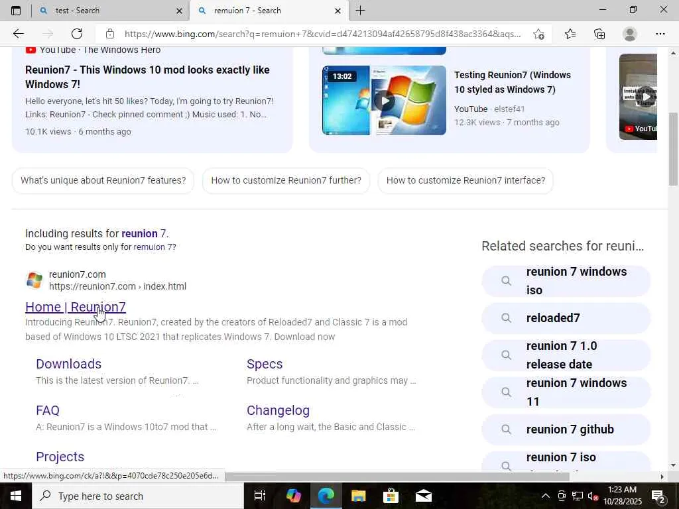
Task: Open Microsoft Edge taskbar icon
Action: click(x=326, y=496)
